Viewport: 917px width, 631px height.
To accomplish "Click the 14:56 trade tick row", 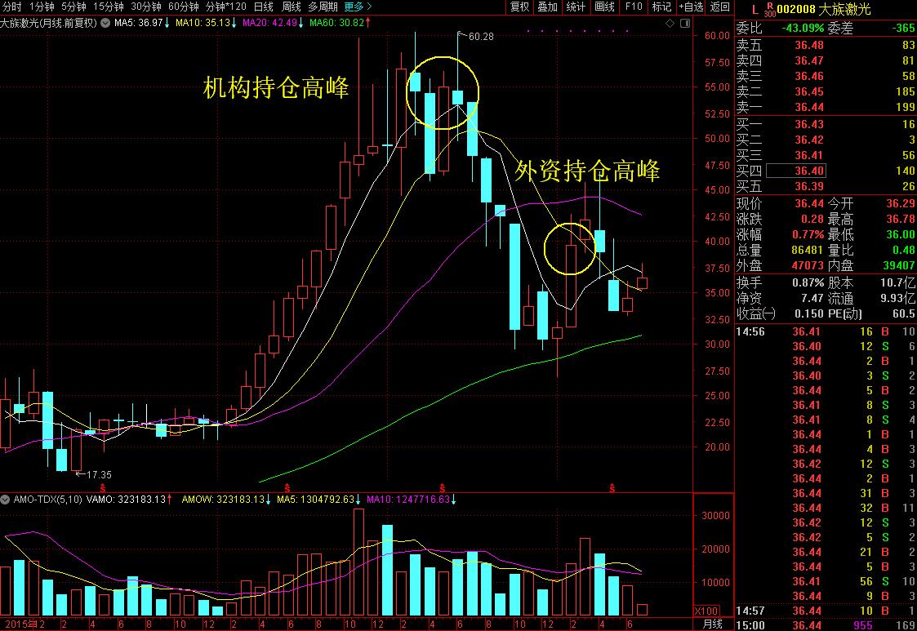I will (826, 331).
